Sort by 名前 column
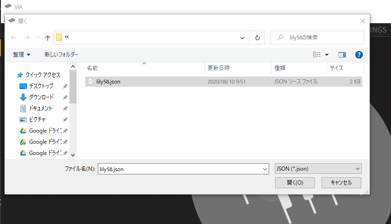Image resolution: width=391 pixels, height=224 pixels. tap(92, 68)
